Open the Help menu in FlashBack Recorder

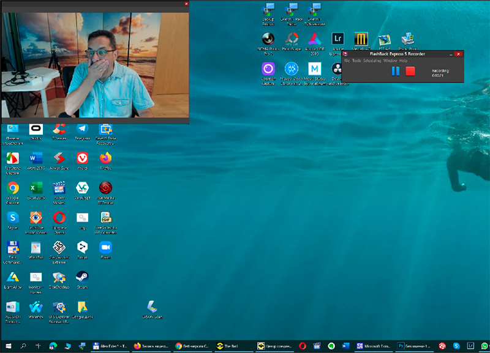pos(403,61)
